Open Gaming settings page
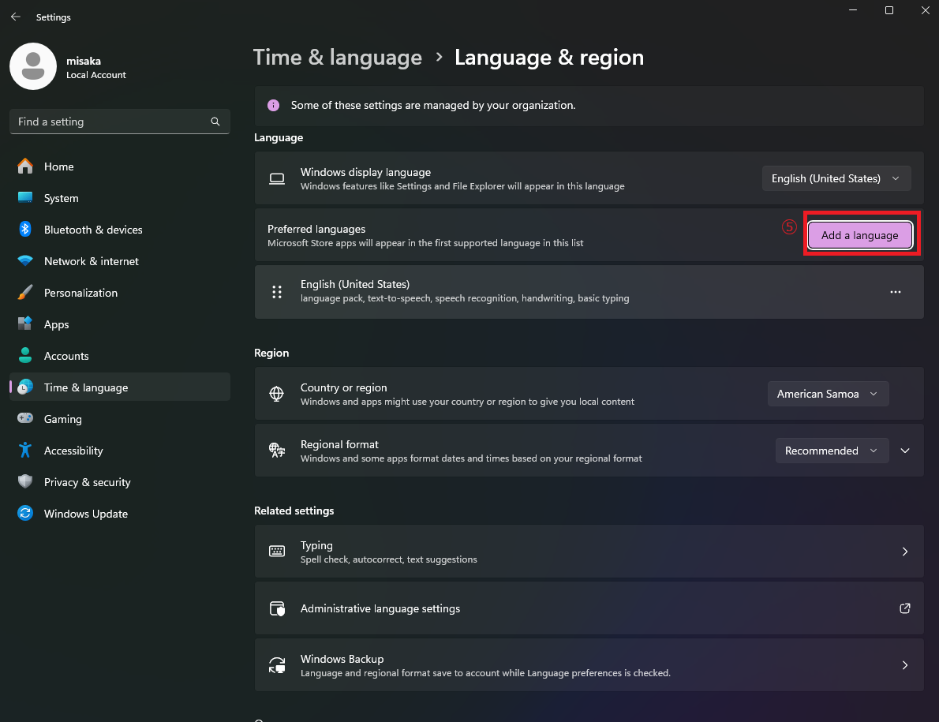Image resolution: width=939 pixels, height=722 pixels. (x=120, y=419)
